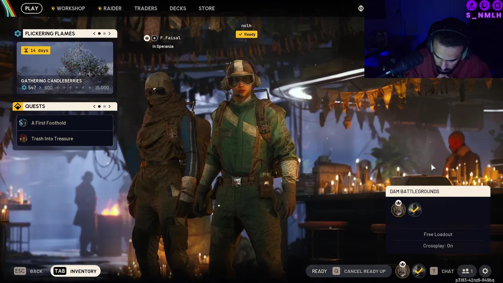503x283 pixels.
Task: Click the 'p3183-42nz6-849bq' build ID text
Action: coord(475,280)
